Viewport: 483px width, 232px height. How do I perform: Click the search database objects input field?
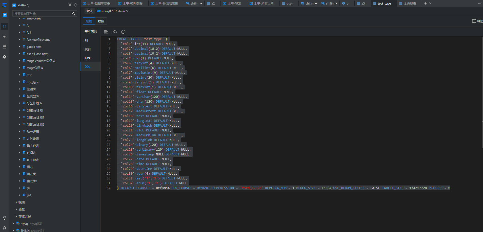point(43,13)
